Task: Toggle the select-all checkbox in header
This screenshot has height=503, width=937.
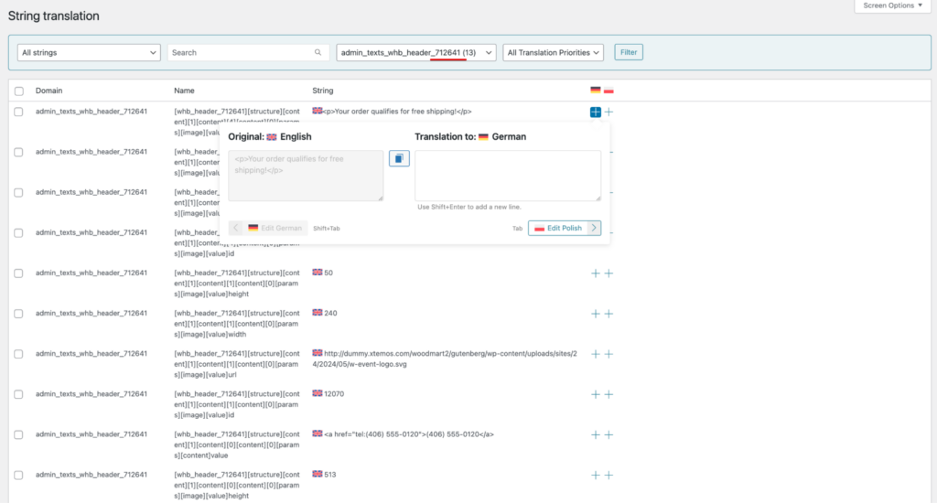Action: coord(19,91)
